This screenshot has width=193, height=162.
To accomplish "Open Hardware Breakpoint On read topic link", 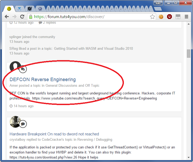I will pos(54,134).
